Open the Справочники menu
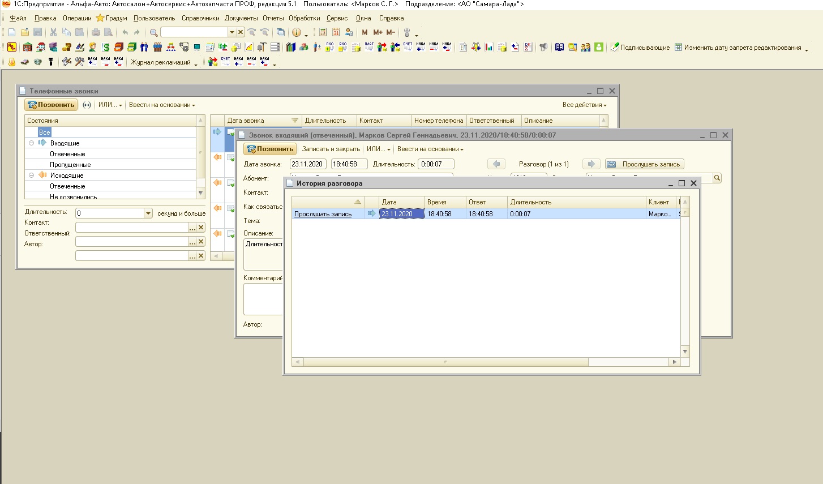This screenshot has height=484, width=823. 200,18
